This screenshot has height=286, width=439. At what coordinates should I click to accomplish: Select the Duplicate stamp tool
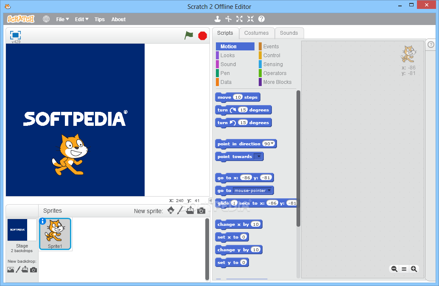click(x=218, y=19)
